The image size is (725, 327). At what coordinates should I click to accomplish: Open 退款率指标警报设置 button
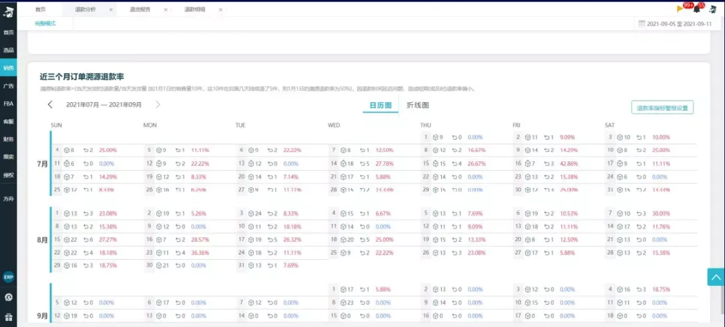662,107
